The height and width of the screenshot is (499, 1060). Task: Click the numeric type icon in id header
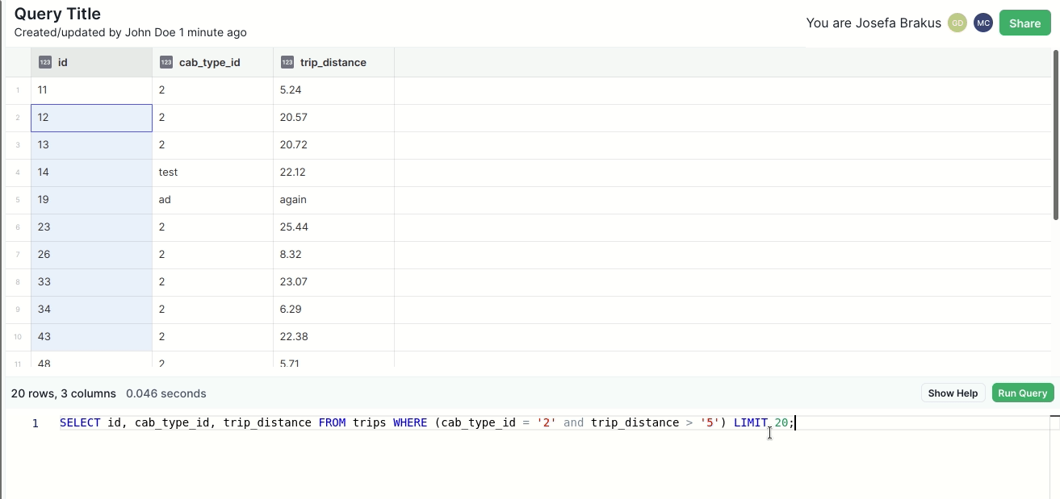point(45,62)
